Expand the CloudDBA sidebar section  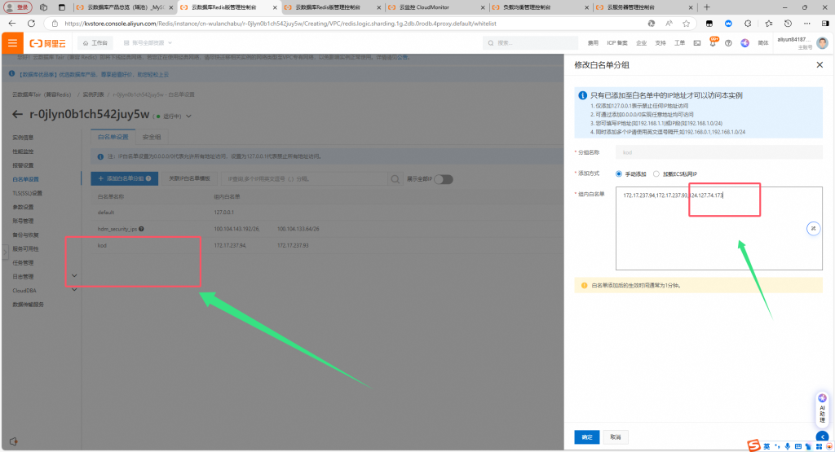pos(74,290)
